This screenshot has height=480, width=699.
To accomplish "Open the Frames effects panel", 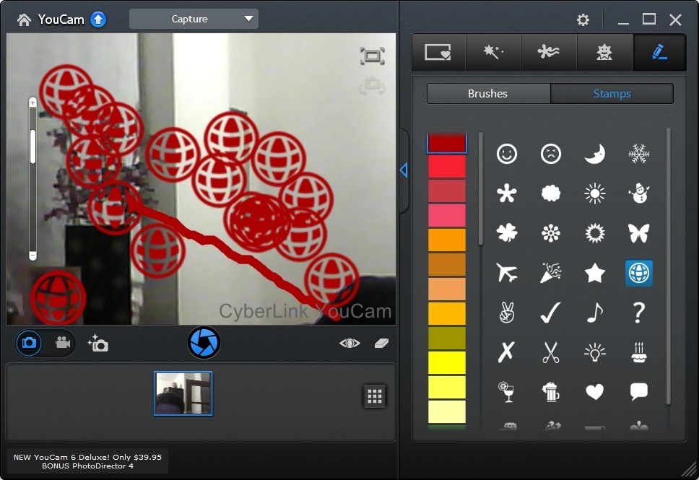I will [x=438, y=52].
